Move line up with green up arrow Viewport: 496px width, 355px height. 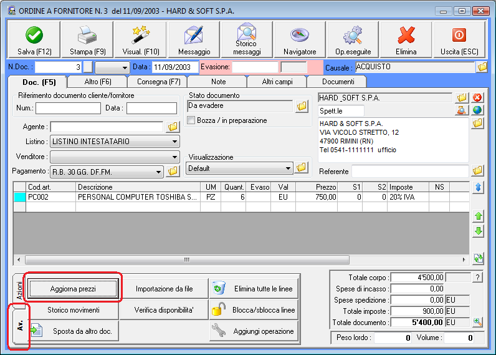(479, 216)
